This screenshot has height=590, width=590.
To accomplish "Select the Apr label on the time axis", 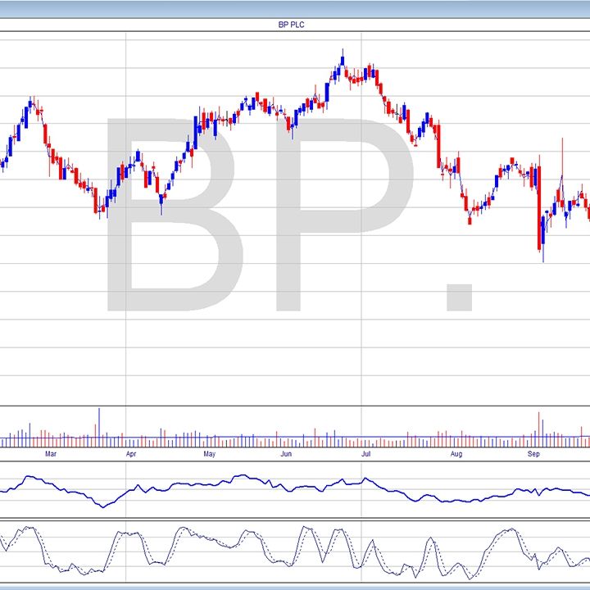I will (130, 453).
